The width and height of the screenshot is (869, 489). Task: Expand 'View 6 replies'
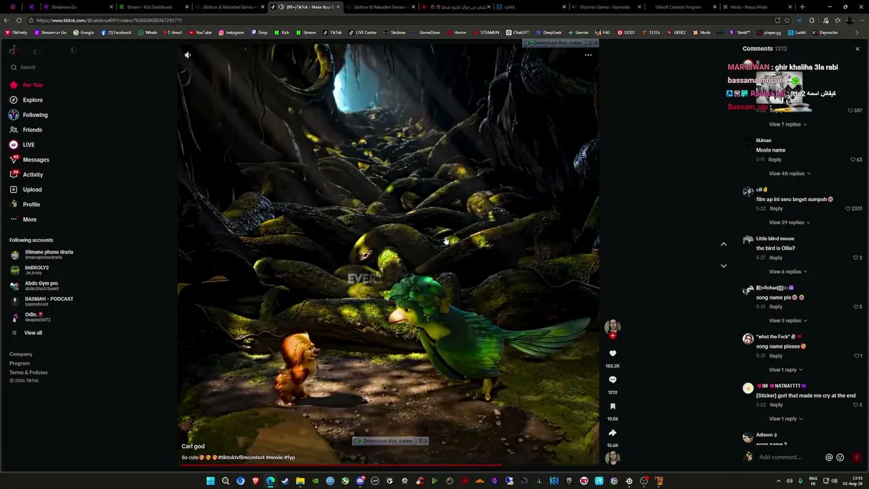click(x=788, y=272)
